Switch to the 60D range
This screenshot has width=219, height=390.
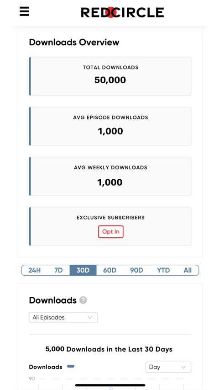(110, 270)
